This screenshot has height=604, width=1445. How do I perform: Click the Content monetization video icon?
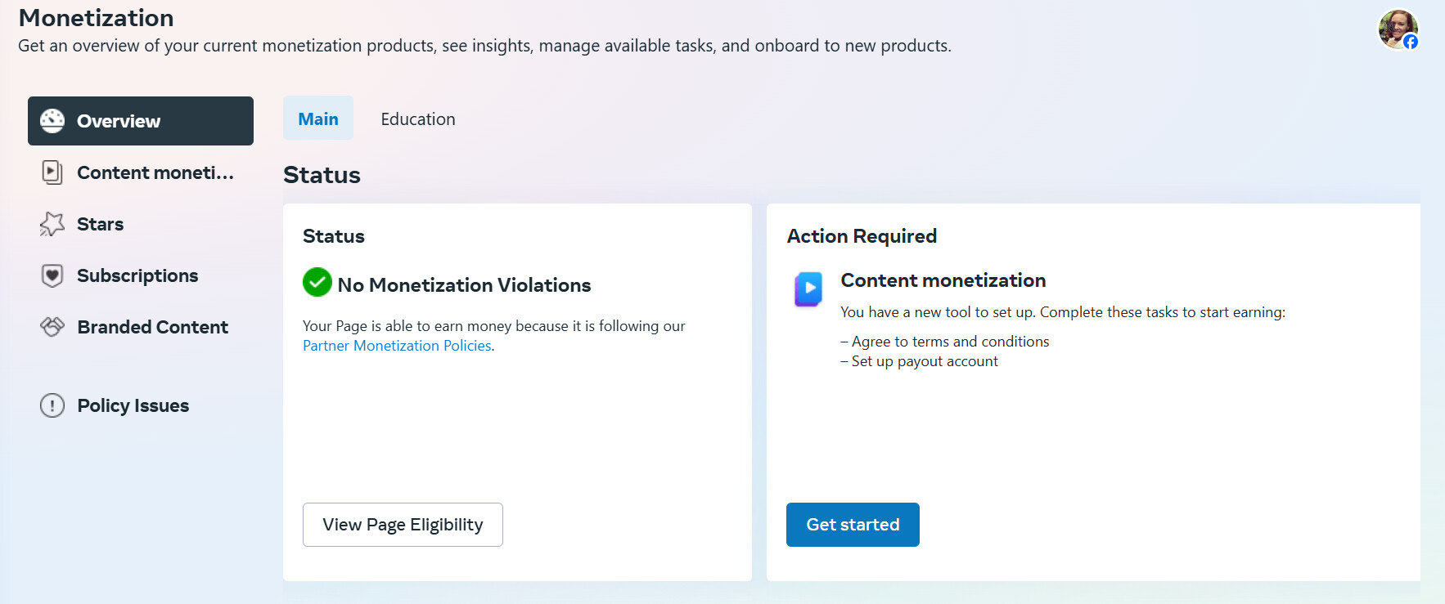[52, 172]
